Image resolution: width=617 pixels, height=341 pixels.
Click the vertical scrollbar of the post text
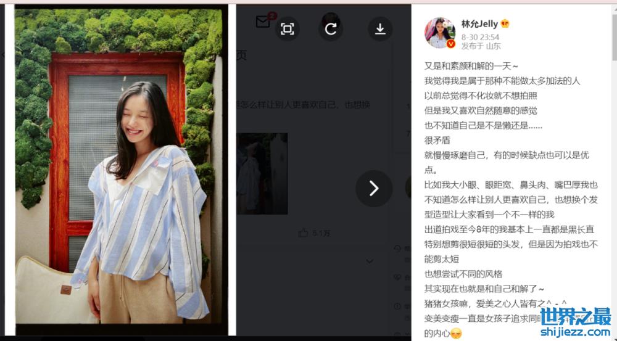point(614,32)
